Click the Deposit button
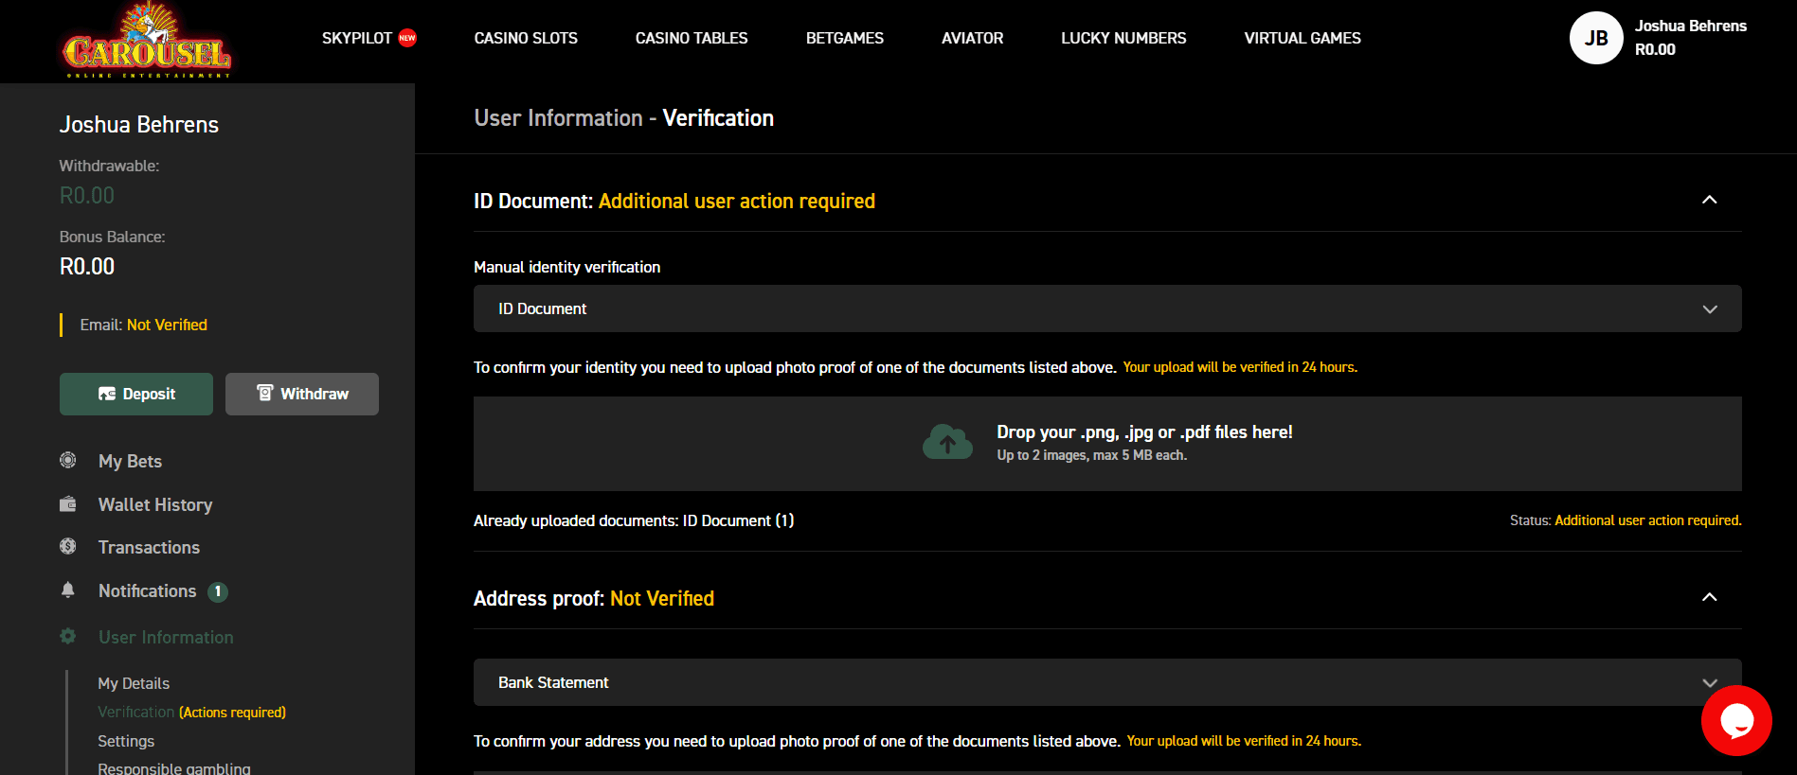1797x775 pixels. [136, 394]
